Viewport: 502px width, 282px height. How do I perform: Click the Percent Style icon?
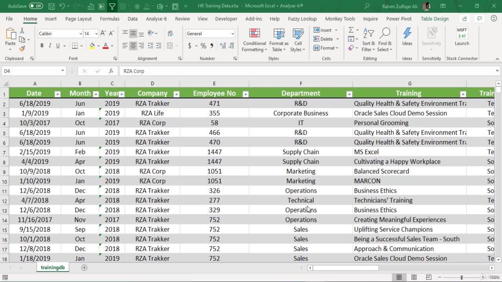click(x=203, y=46)
